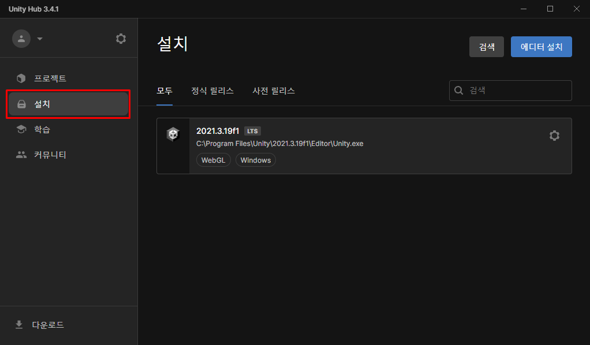Maximize the Unity Hub window
Screen dimensions: 590x345
(x=550, y=9)
